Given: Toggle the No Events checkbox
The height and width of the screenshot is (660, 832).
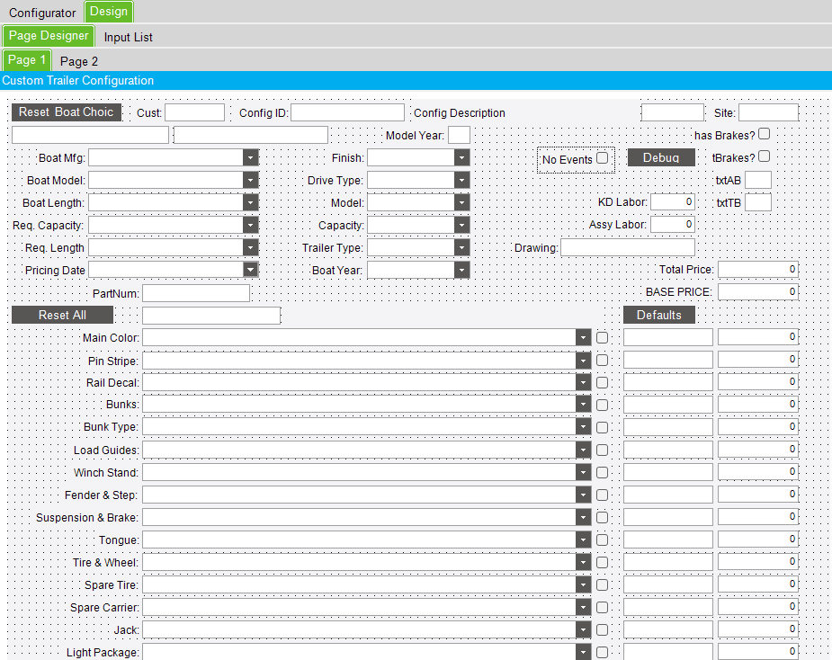Looking at the screenshot, I should pos(602,159).
